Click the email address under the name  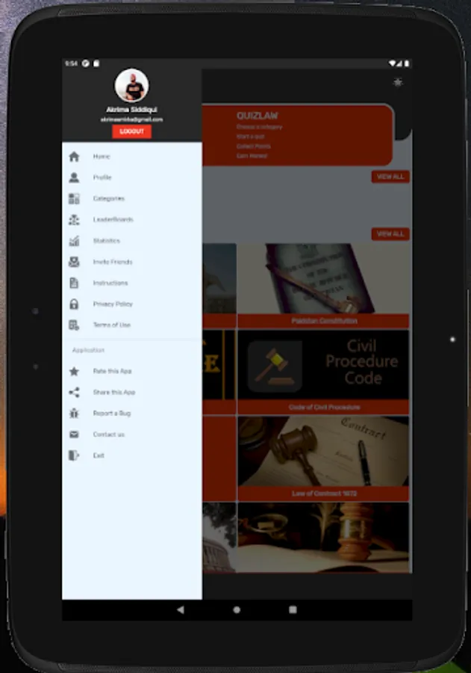click(x=131, y=120)
